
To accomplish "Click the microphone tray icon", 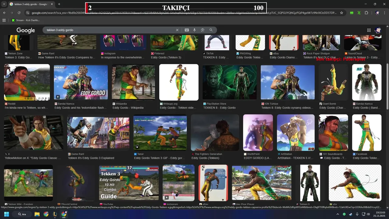I will point(357,214).
